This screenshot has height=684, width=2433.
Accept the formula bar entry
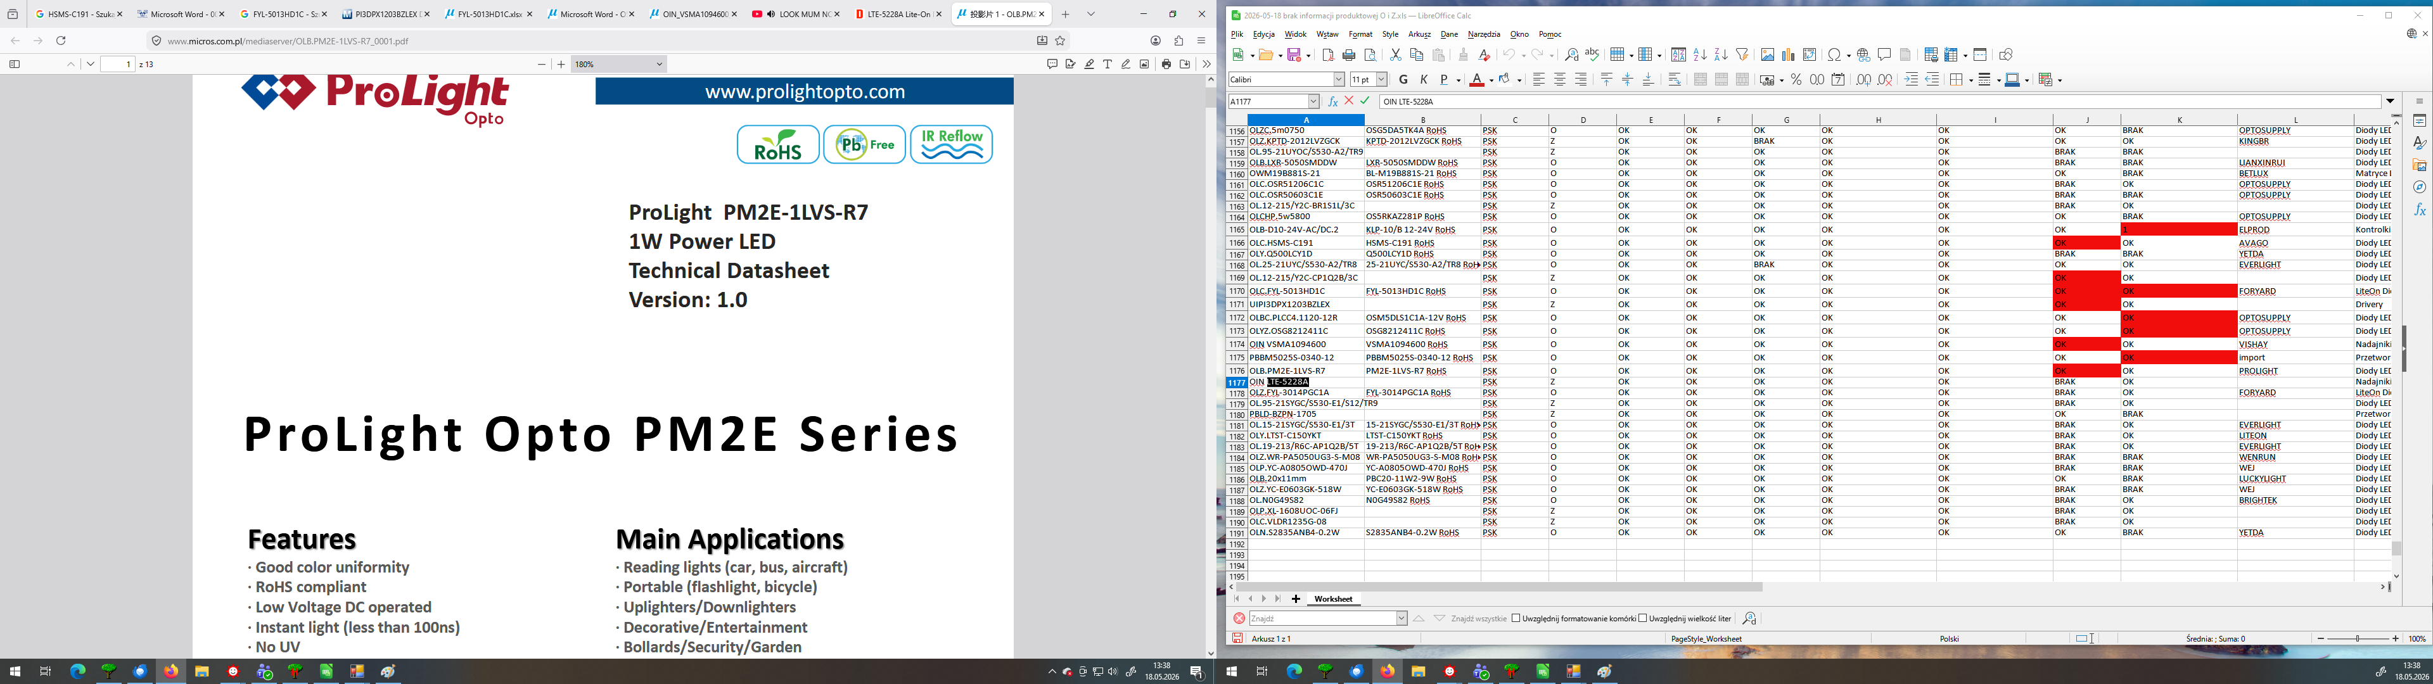(1365, 101)
